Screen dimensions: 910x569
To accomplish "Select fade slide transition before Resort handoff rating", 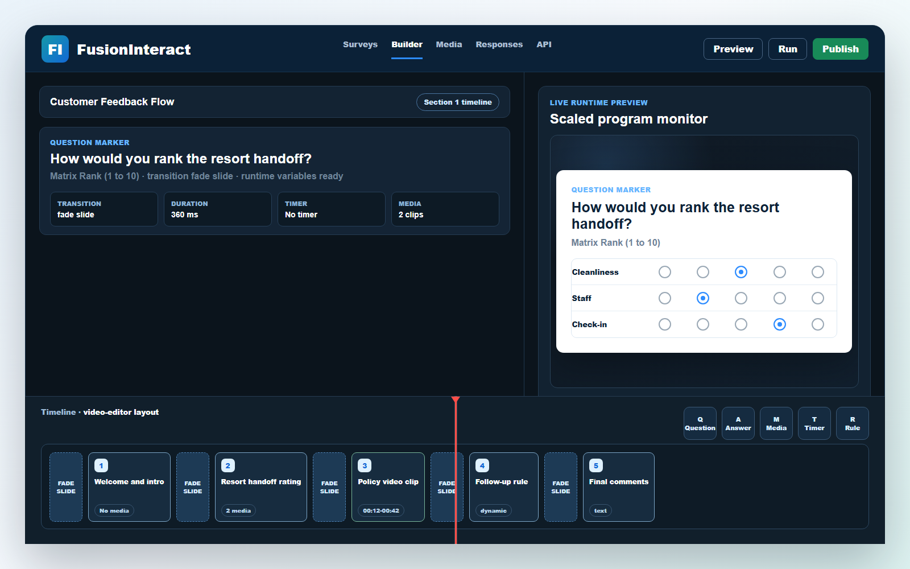I will click(x=193, y=487).
